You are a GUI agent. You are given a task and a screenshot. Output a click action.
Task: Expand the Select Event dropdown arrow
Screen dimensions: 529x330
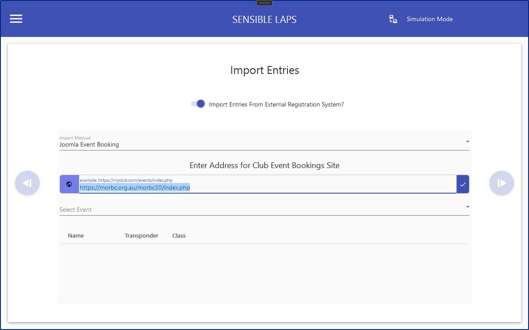coord(467,207)
